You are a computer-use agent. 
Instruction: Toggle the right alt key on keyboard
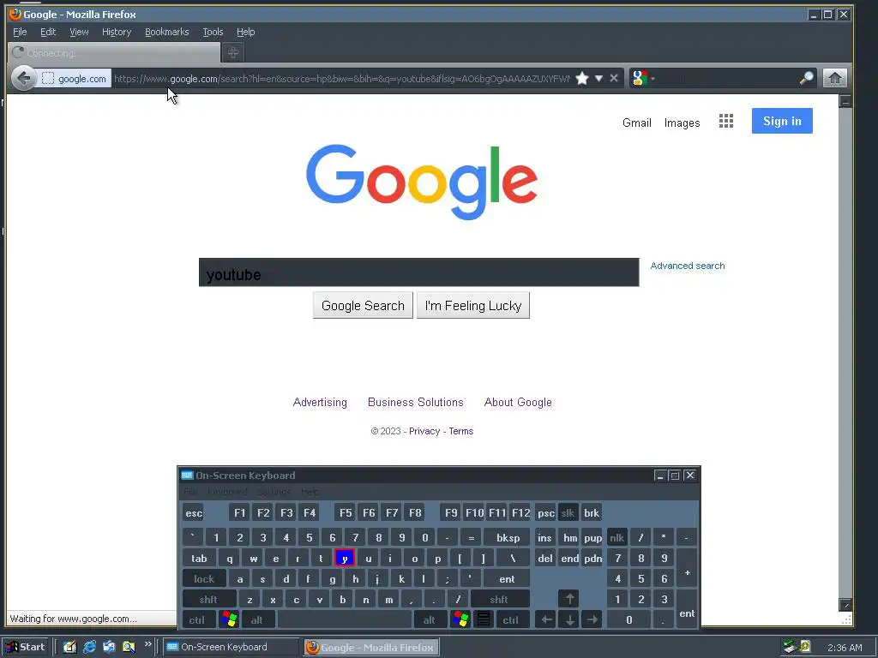point(430,620)
